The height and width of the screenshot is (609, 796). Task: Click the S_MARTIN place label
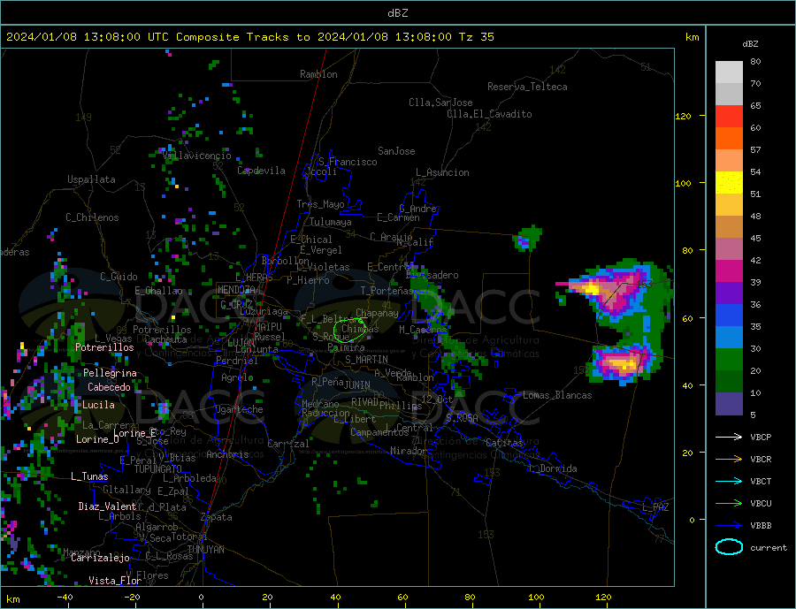[366, 360]
